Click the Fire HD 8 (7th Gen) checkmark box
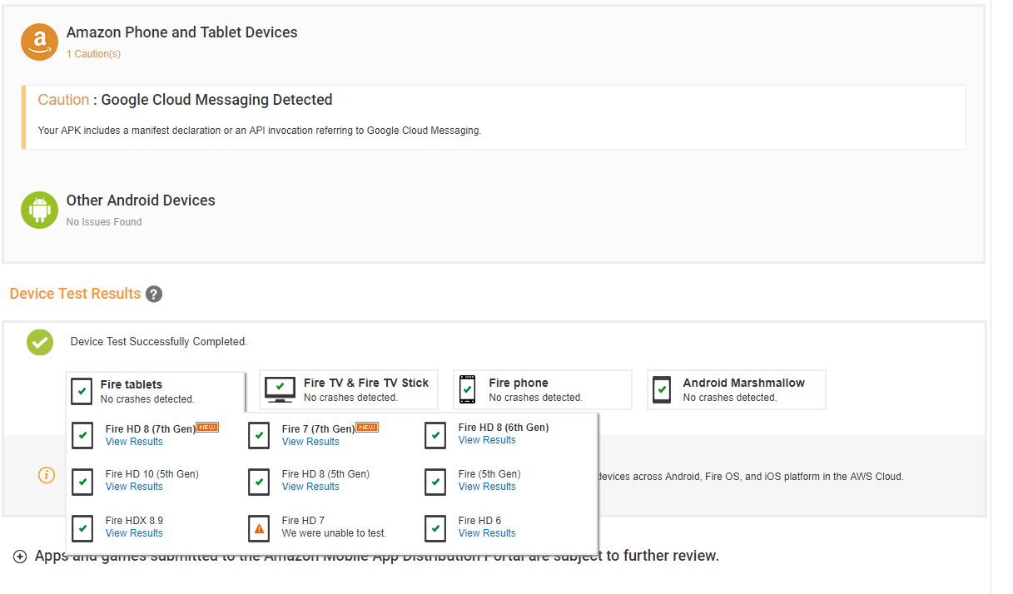 click(82, 435)
